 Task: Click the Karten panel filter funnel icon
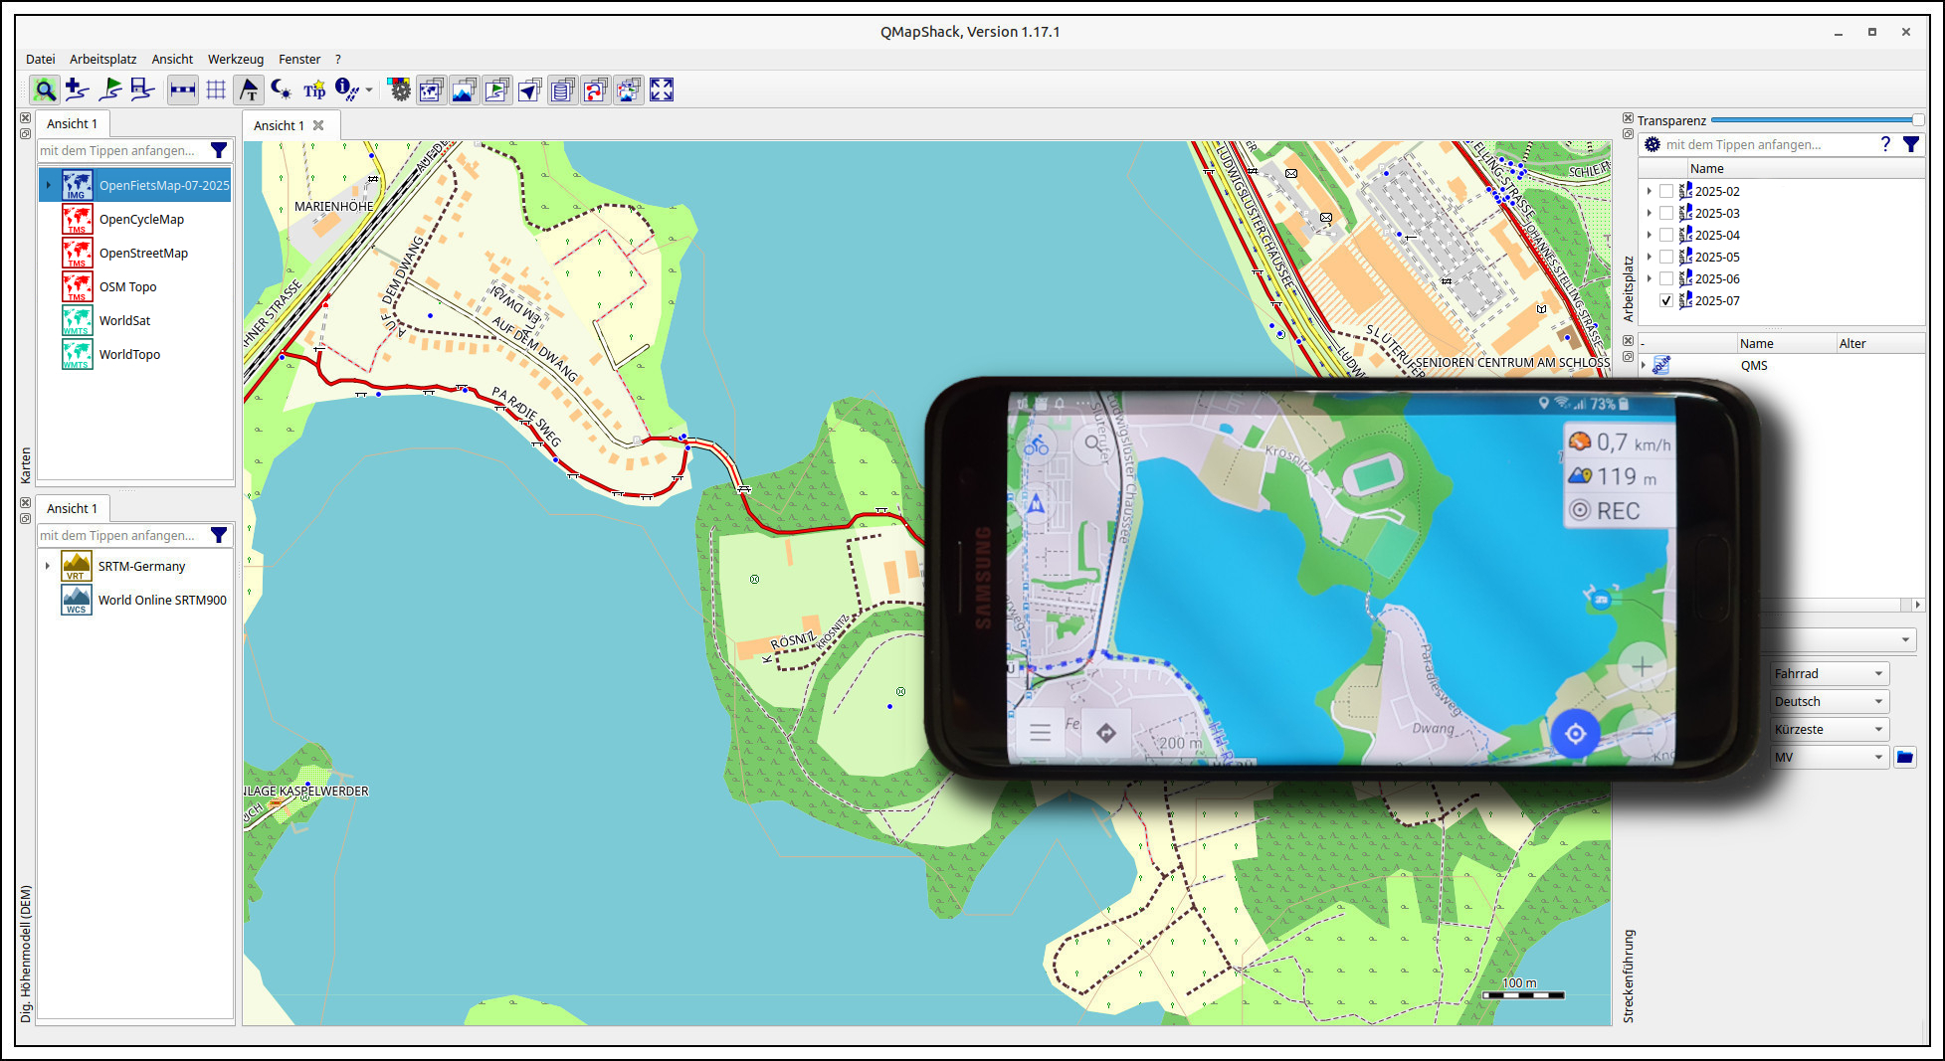pos(219,150)
